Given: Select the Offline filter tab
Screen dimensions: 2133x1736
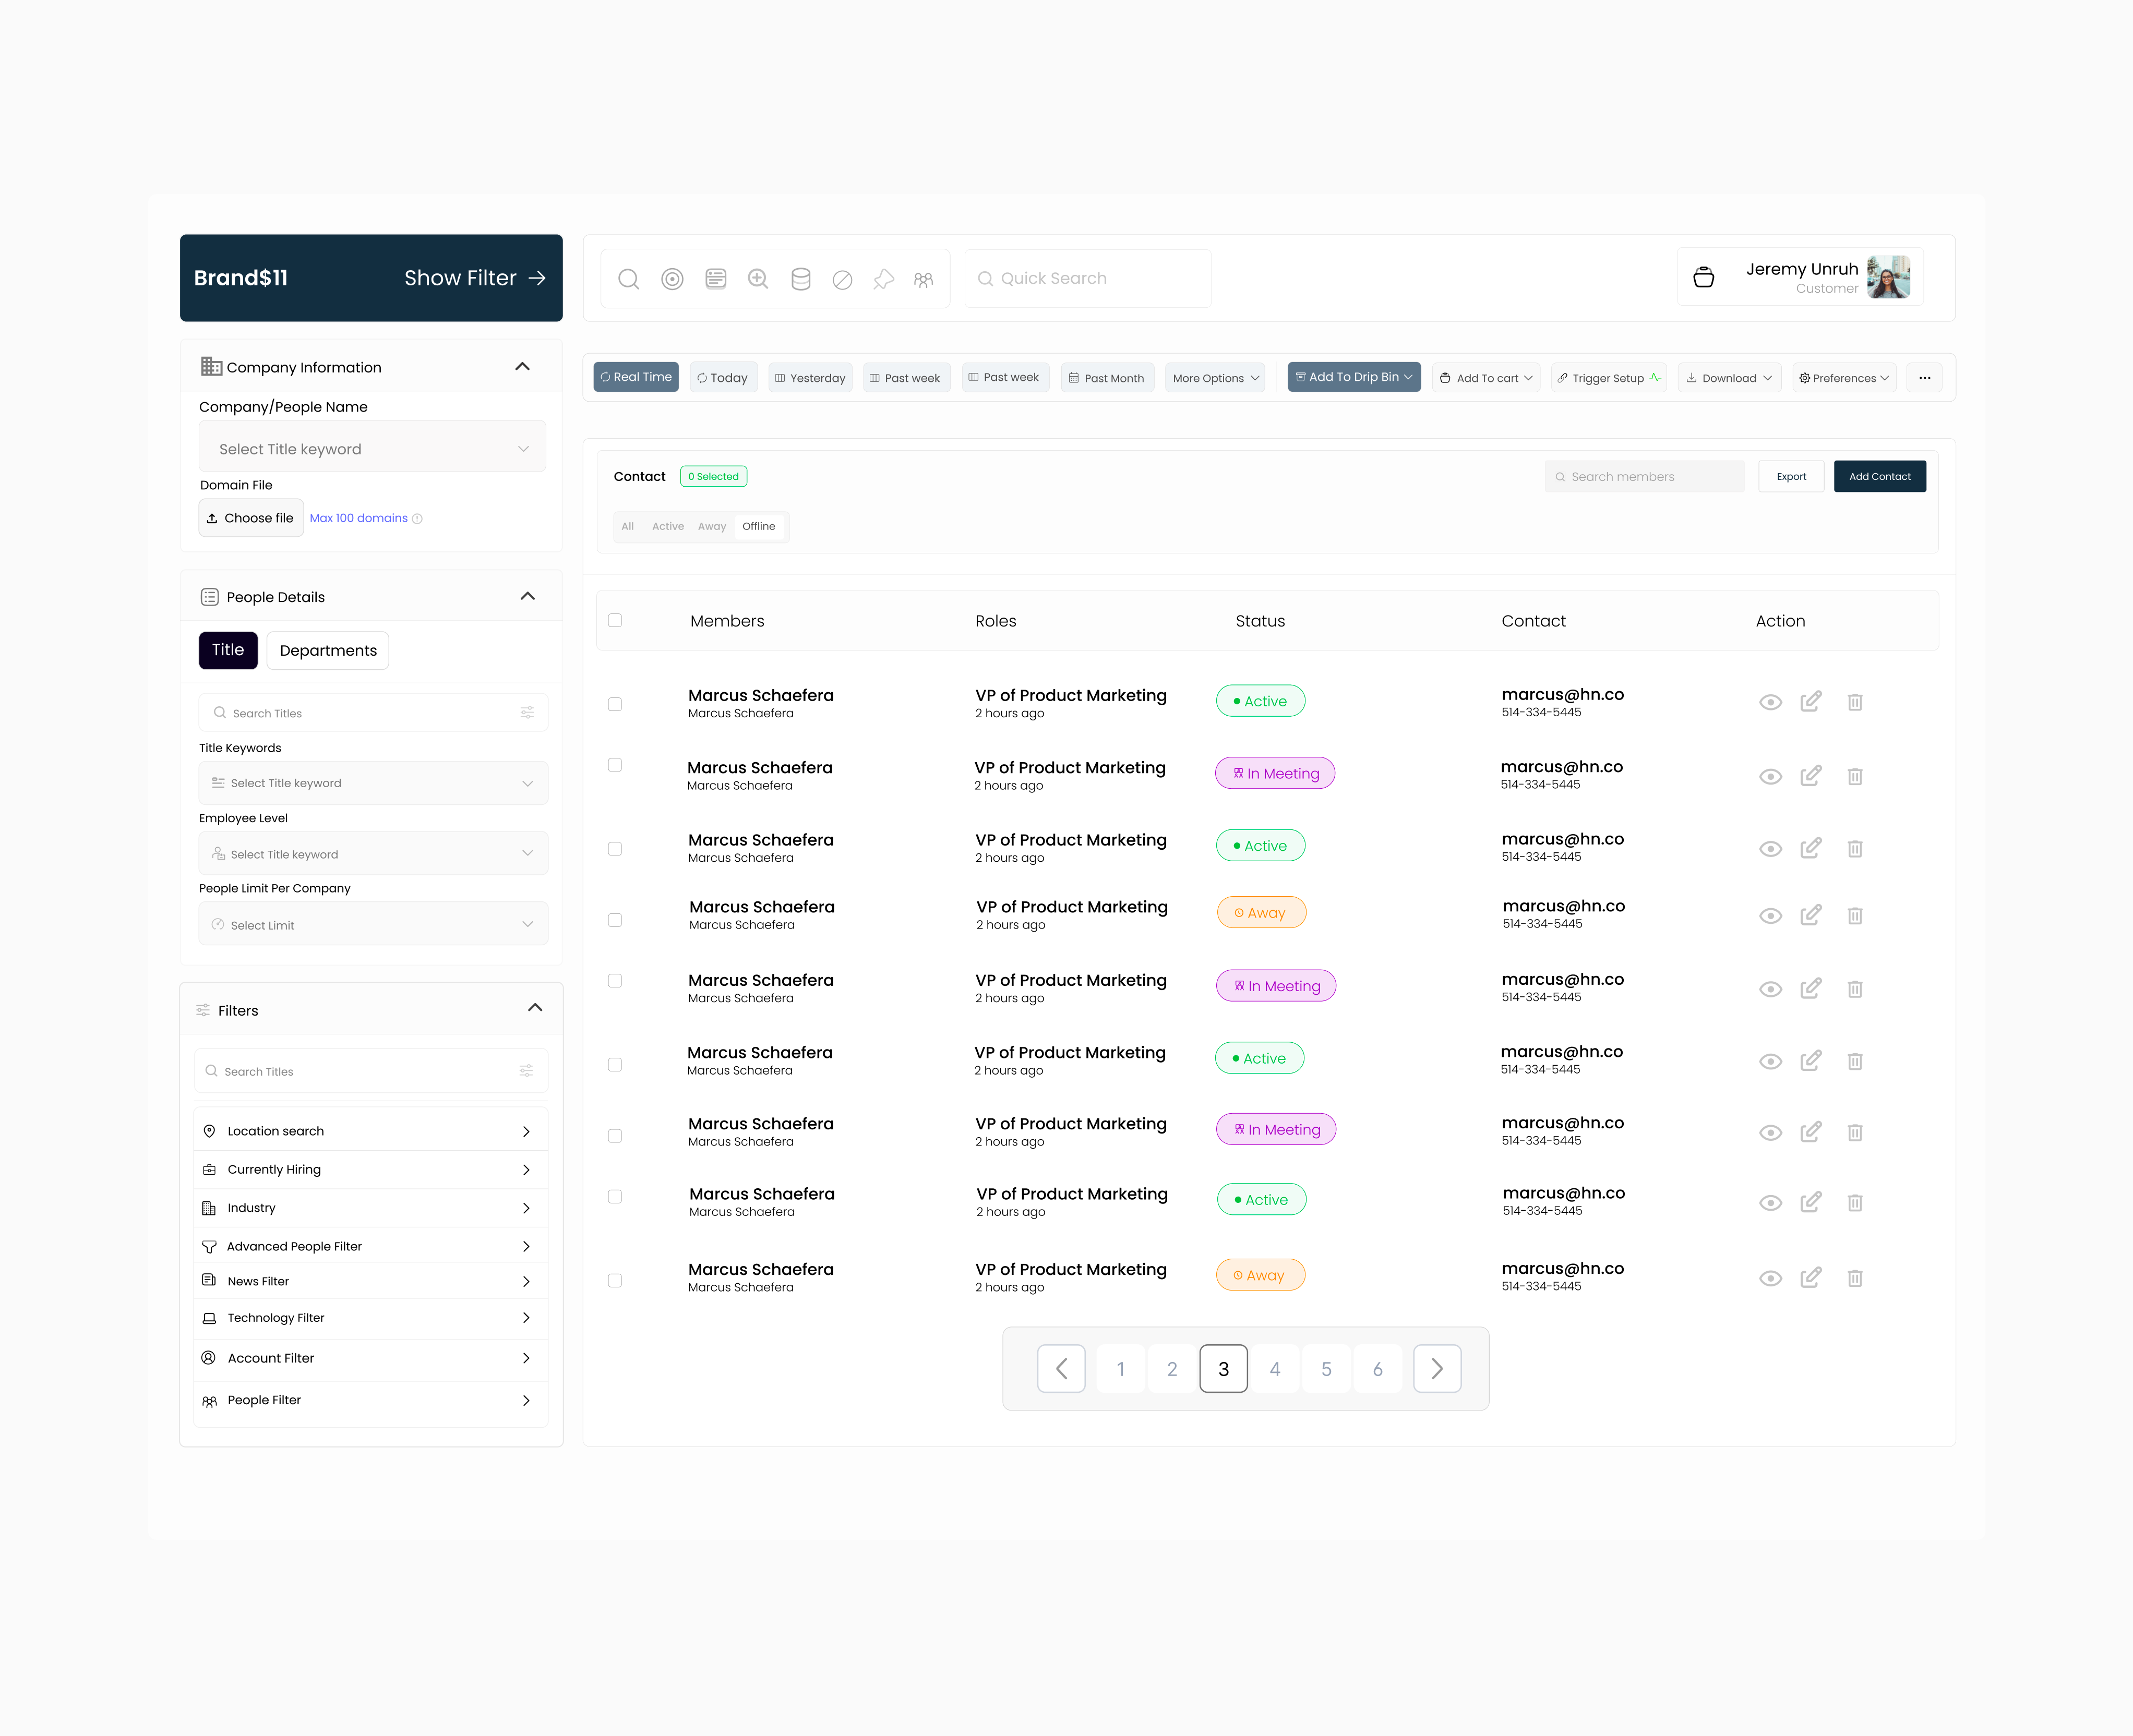Looking at the screenshot, I should [759, 526].
